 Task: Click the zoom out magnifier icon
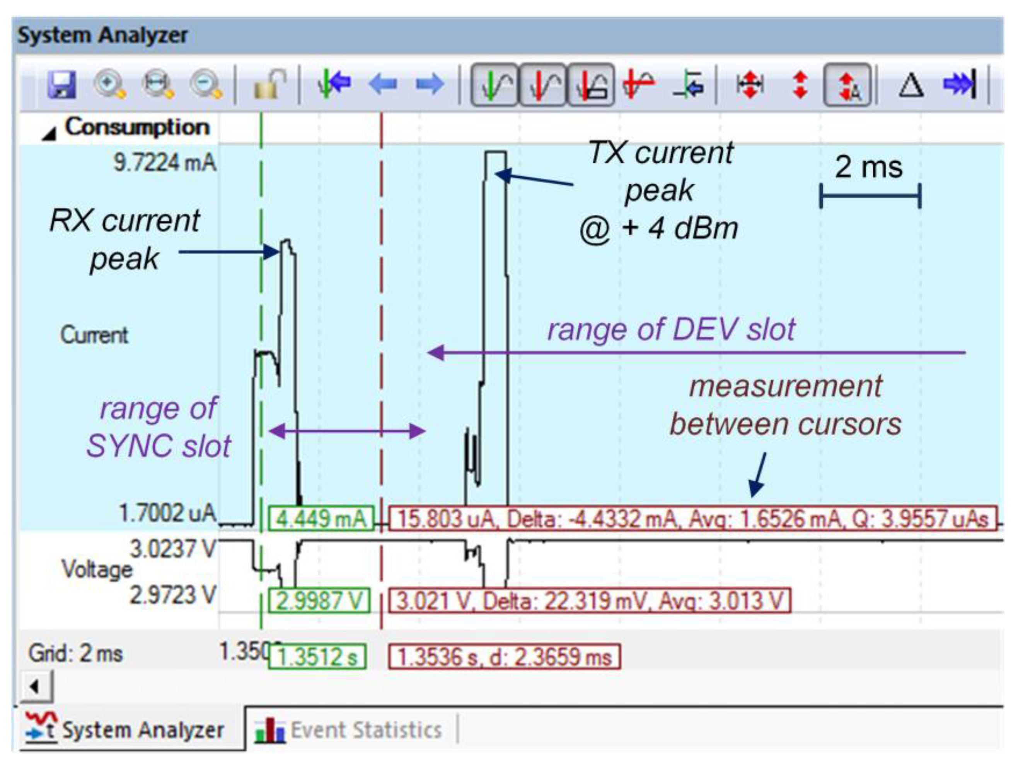206,85
